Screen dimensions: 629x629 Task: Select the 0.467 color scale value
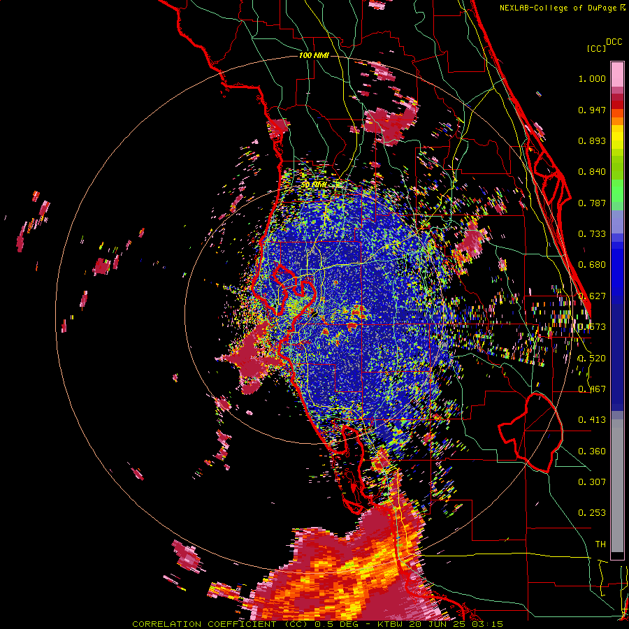point(592,389)
